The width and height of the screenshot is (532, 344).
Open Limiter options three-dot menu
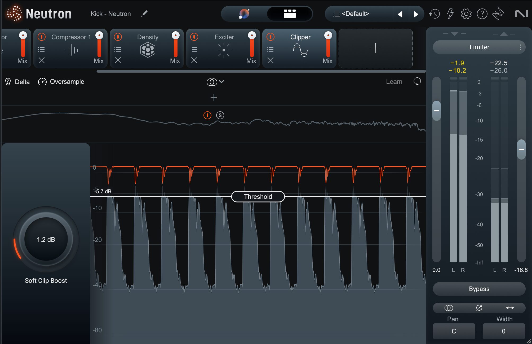(x=520, y=47)
